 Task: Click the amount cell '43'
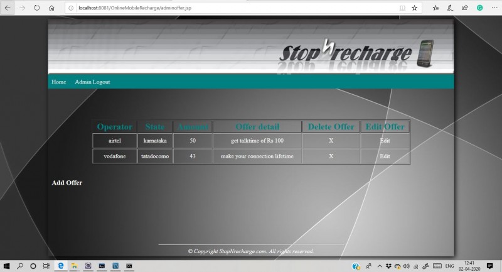(x=193, y=156)
